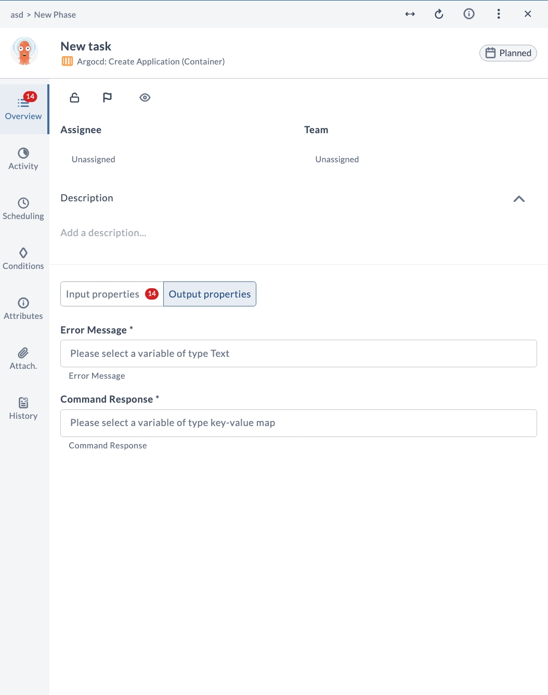Click the New task title
Viewport: 548px width, 695px height.
tap(86, 46)
